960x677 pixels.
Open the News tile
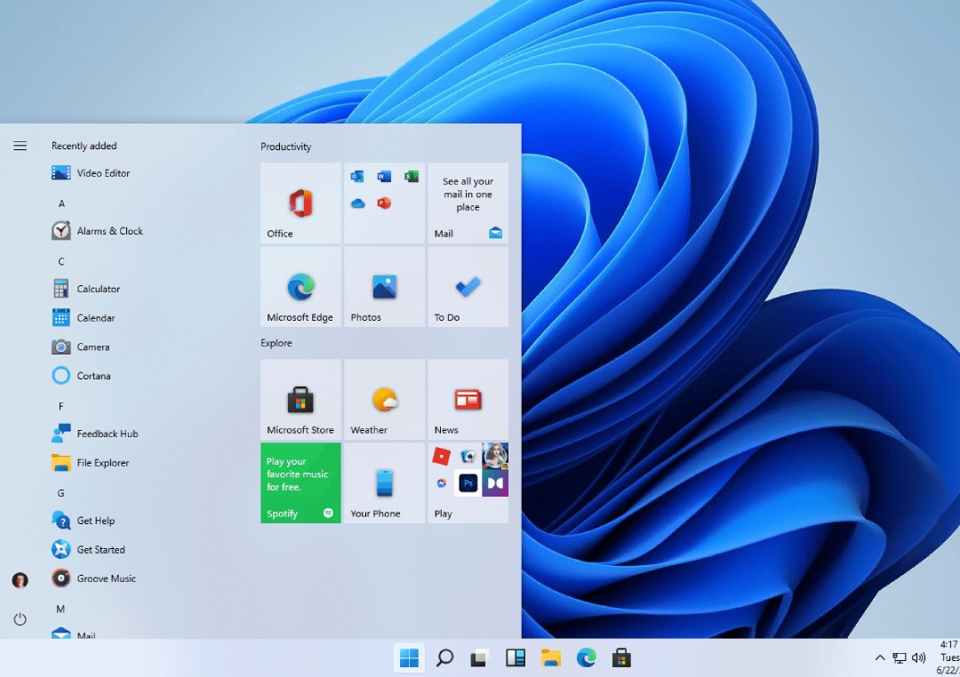click(x=468, y=399)
